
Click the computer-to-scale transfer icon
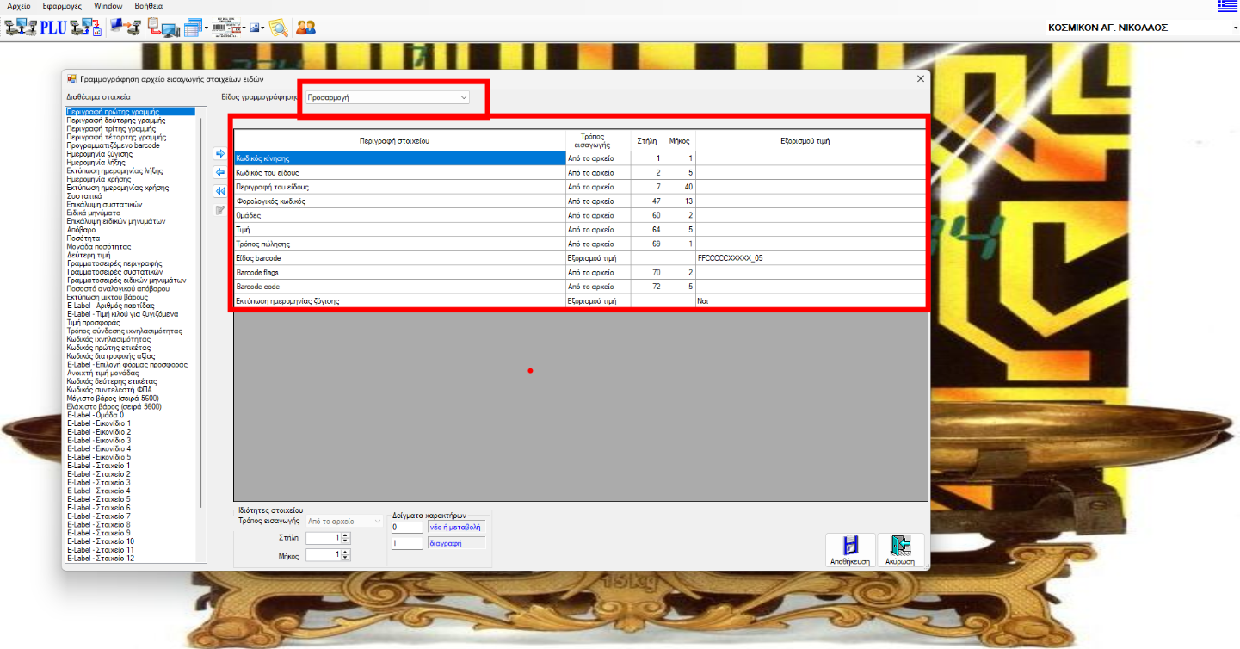click(x=126, y=28)
